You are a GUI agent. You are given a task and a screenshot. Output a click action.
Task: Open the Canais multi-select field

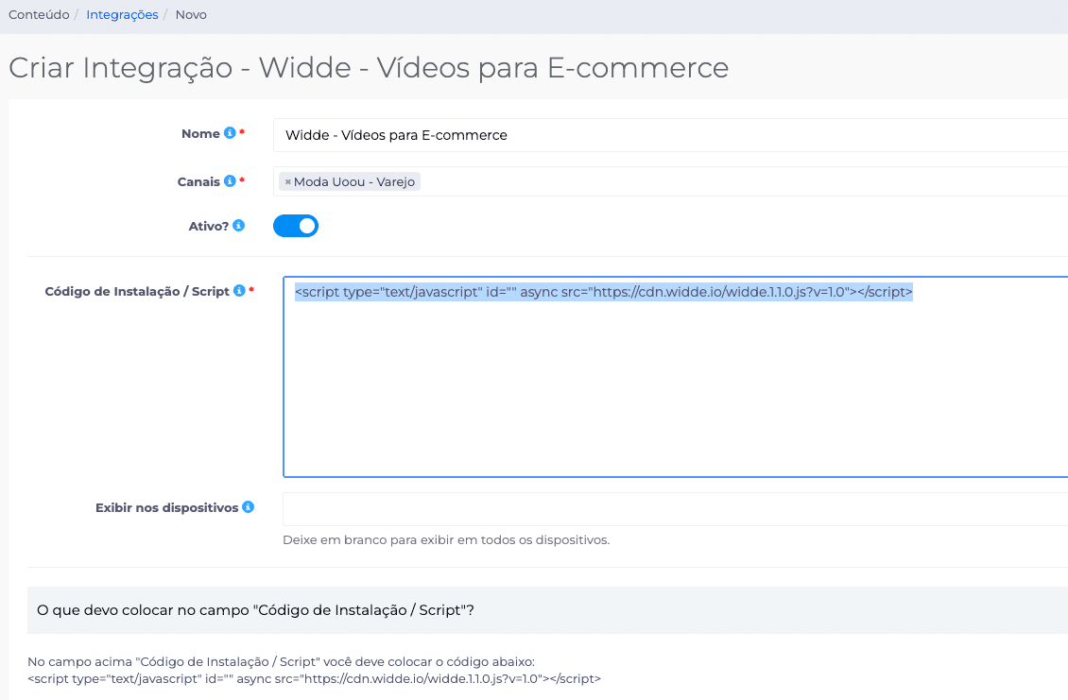click(x=670, y=181)
